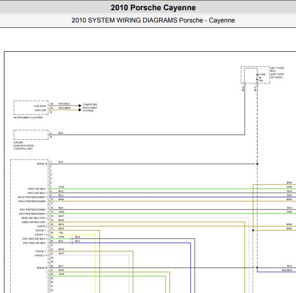Click the "TERM 15" label at pin 1

point(42,164)
